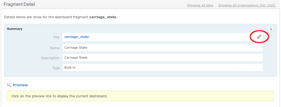
Task: Select the Type field showing Built-in
Action: point(162,67)
